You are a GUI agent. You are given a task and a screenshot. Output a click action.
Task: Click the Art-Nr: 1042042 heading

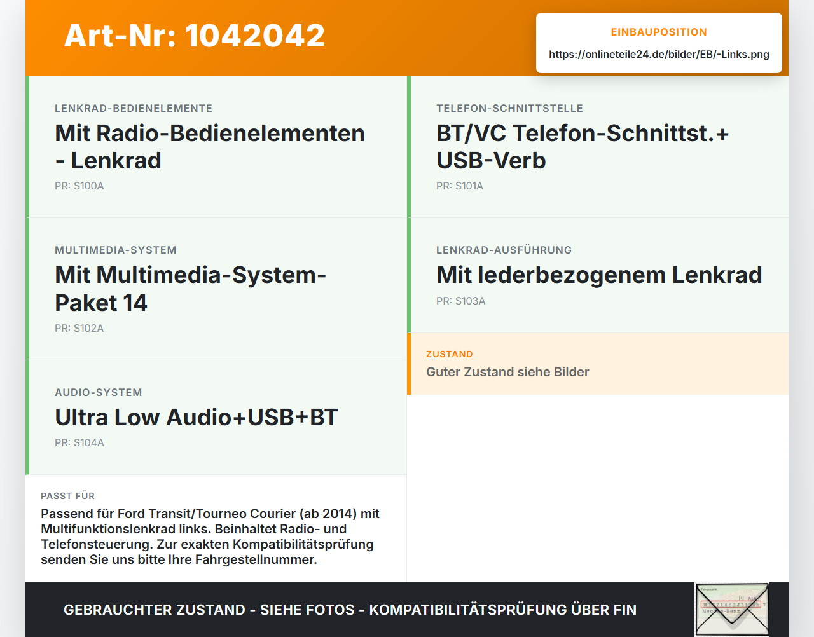click(195, 36)
